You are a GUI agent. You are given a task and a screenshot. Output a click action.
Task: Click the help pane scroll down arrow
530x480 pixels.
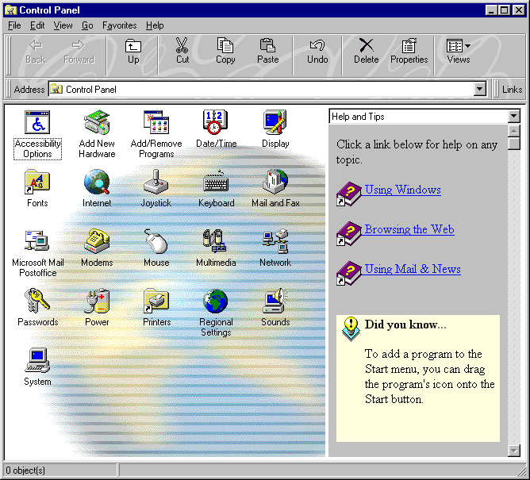[x=514, y=451]
